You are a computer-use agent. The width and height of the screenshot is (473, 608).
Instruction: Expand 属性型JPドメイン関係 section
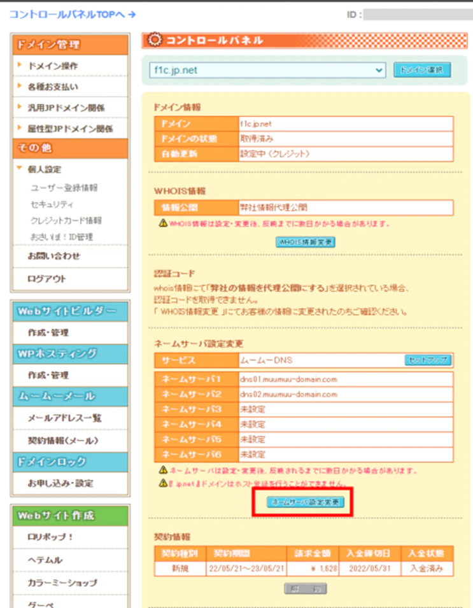pyautogui.click(x=70, y=129)
